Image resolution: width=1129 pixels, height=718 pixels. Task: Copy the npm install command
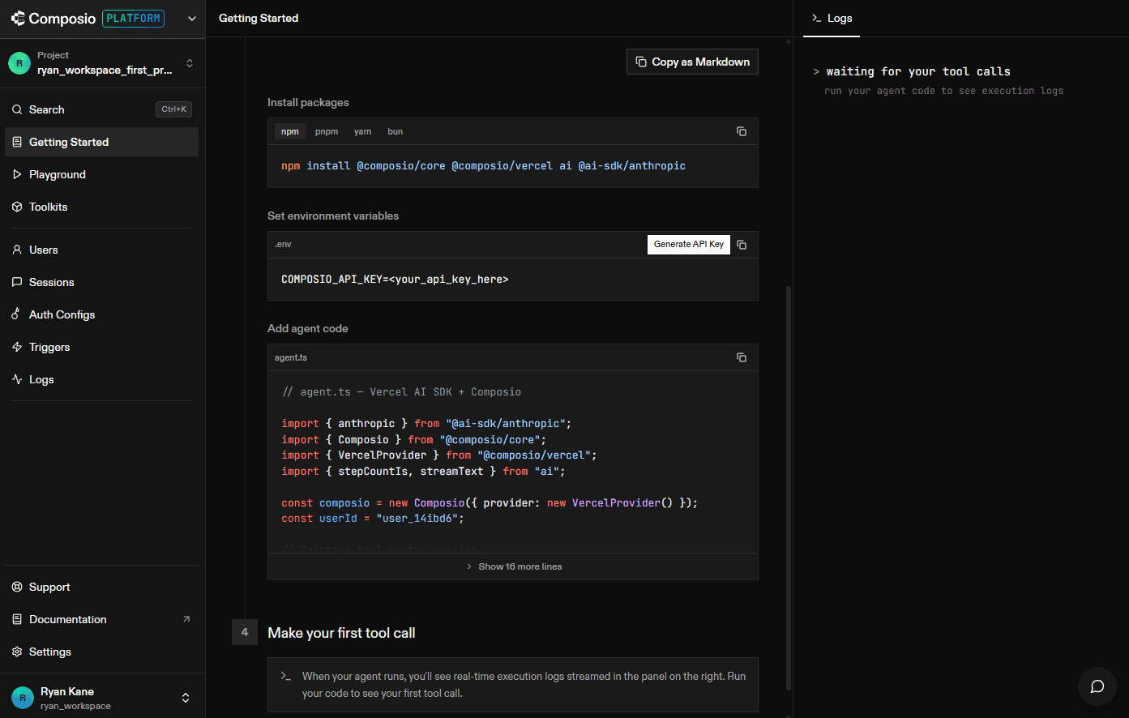[742, 131]
